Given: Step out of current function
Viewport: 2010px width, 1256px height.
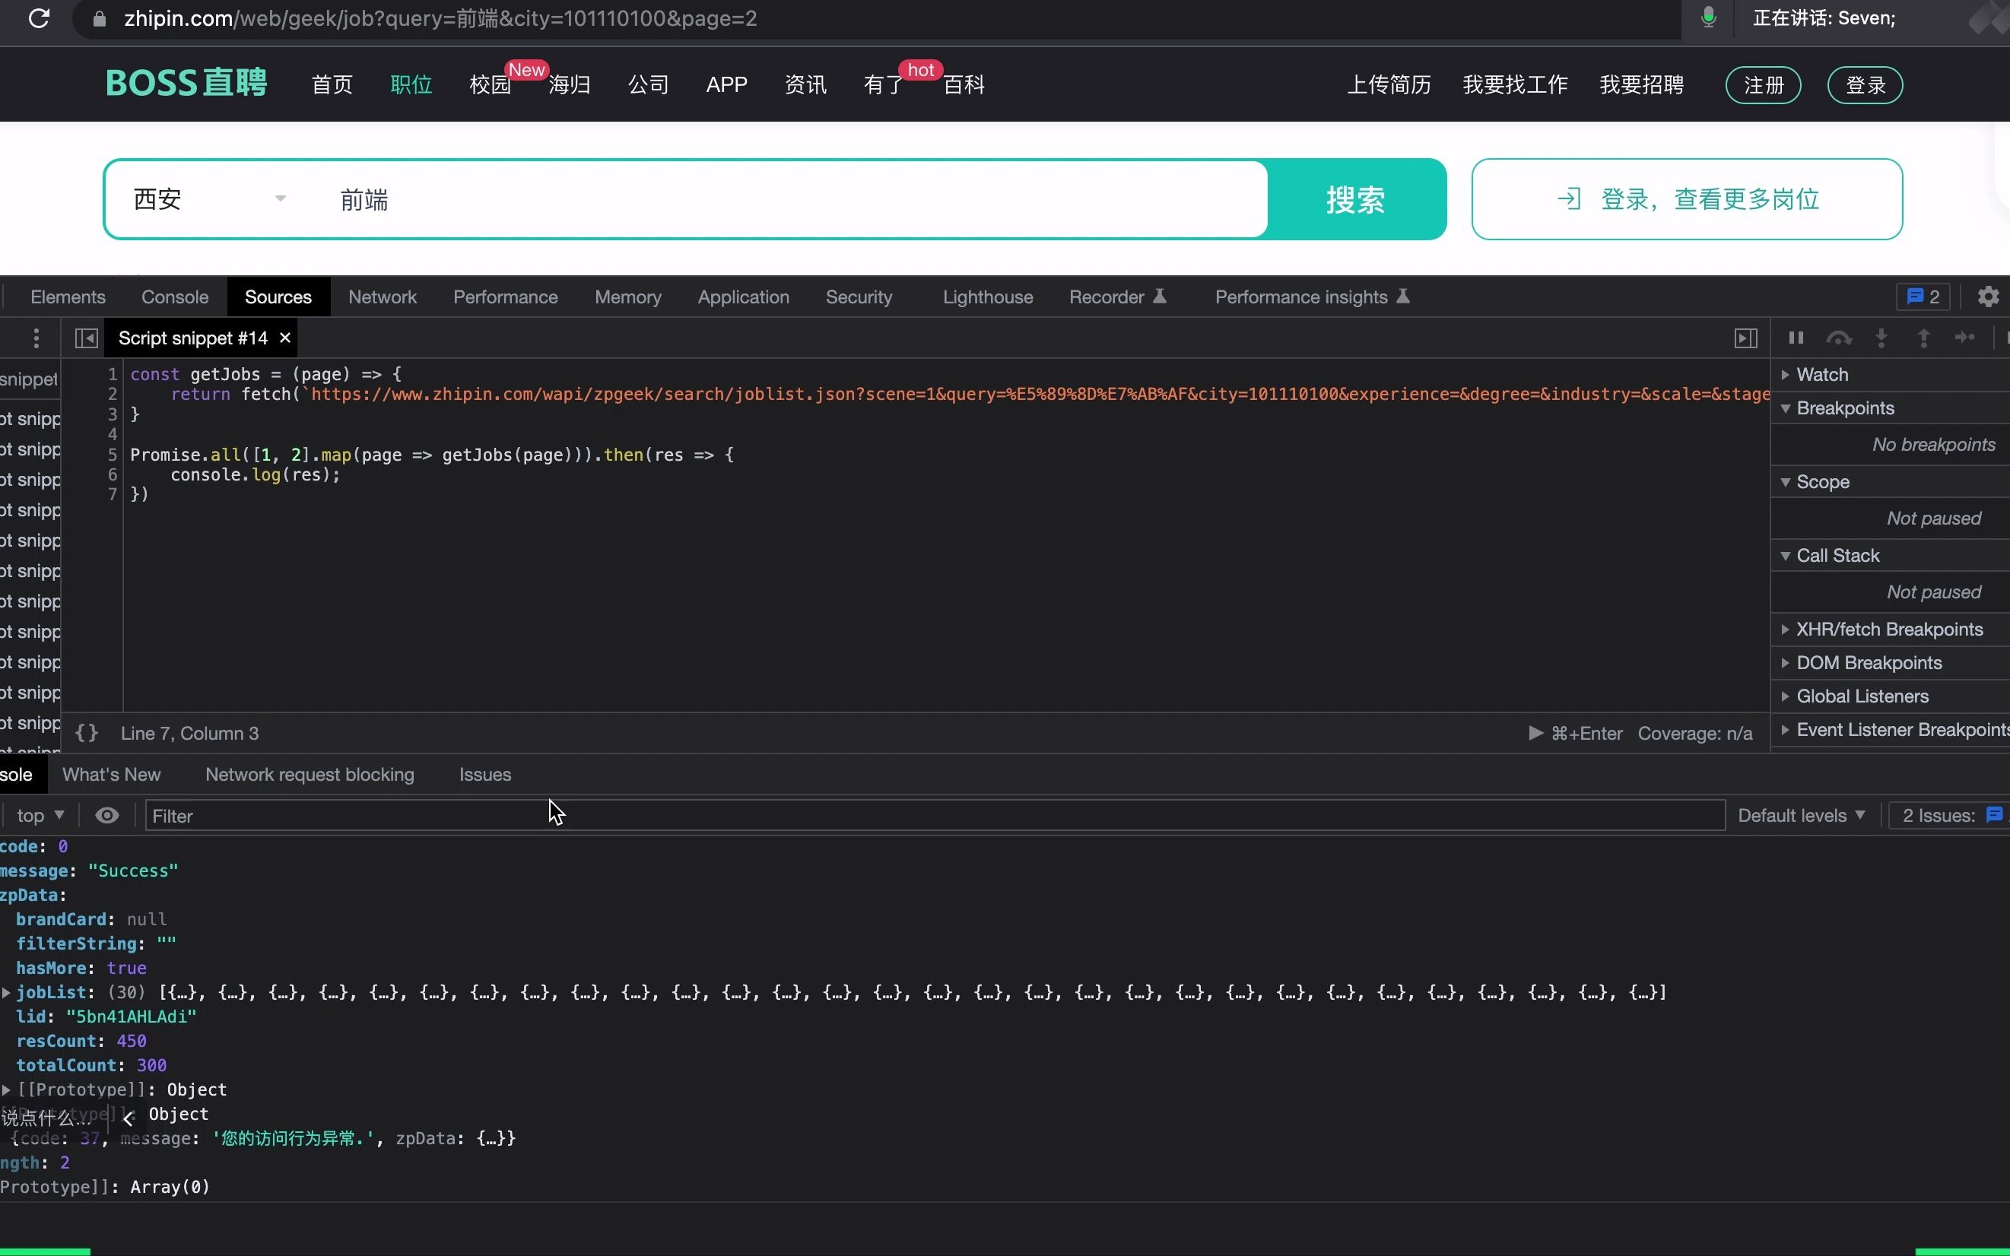Looking at the screenshot, I should (x=1923, y=338).
